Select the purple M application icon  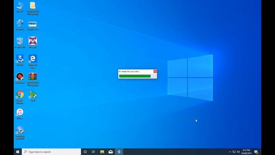click(x=33, y=42)
